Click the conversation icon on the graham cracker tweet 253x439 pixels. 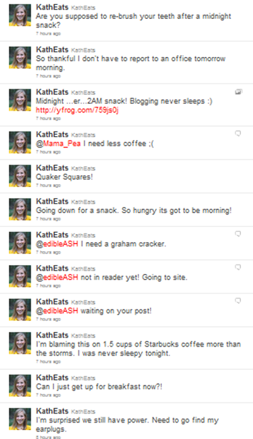238,234
